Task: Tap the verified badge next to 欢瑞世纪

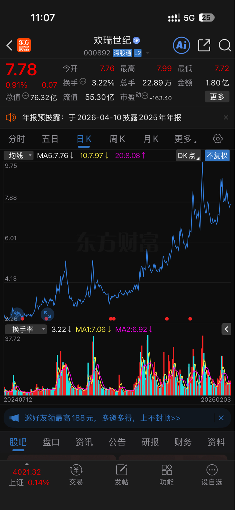Action: pyautogui.click(x=136, y=40)
